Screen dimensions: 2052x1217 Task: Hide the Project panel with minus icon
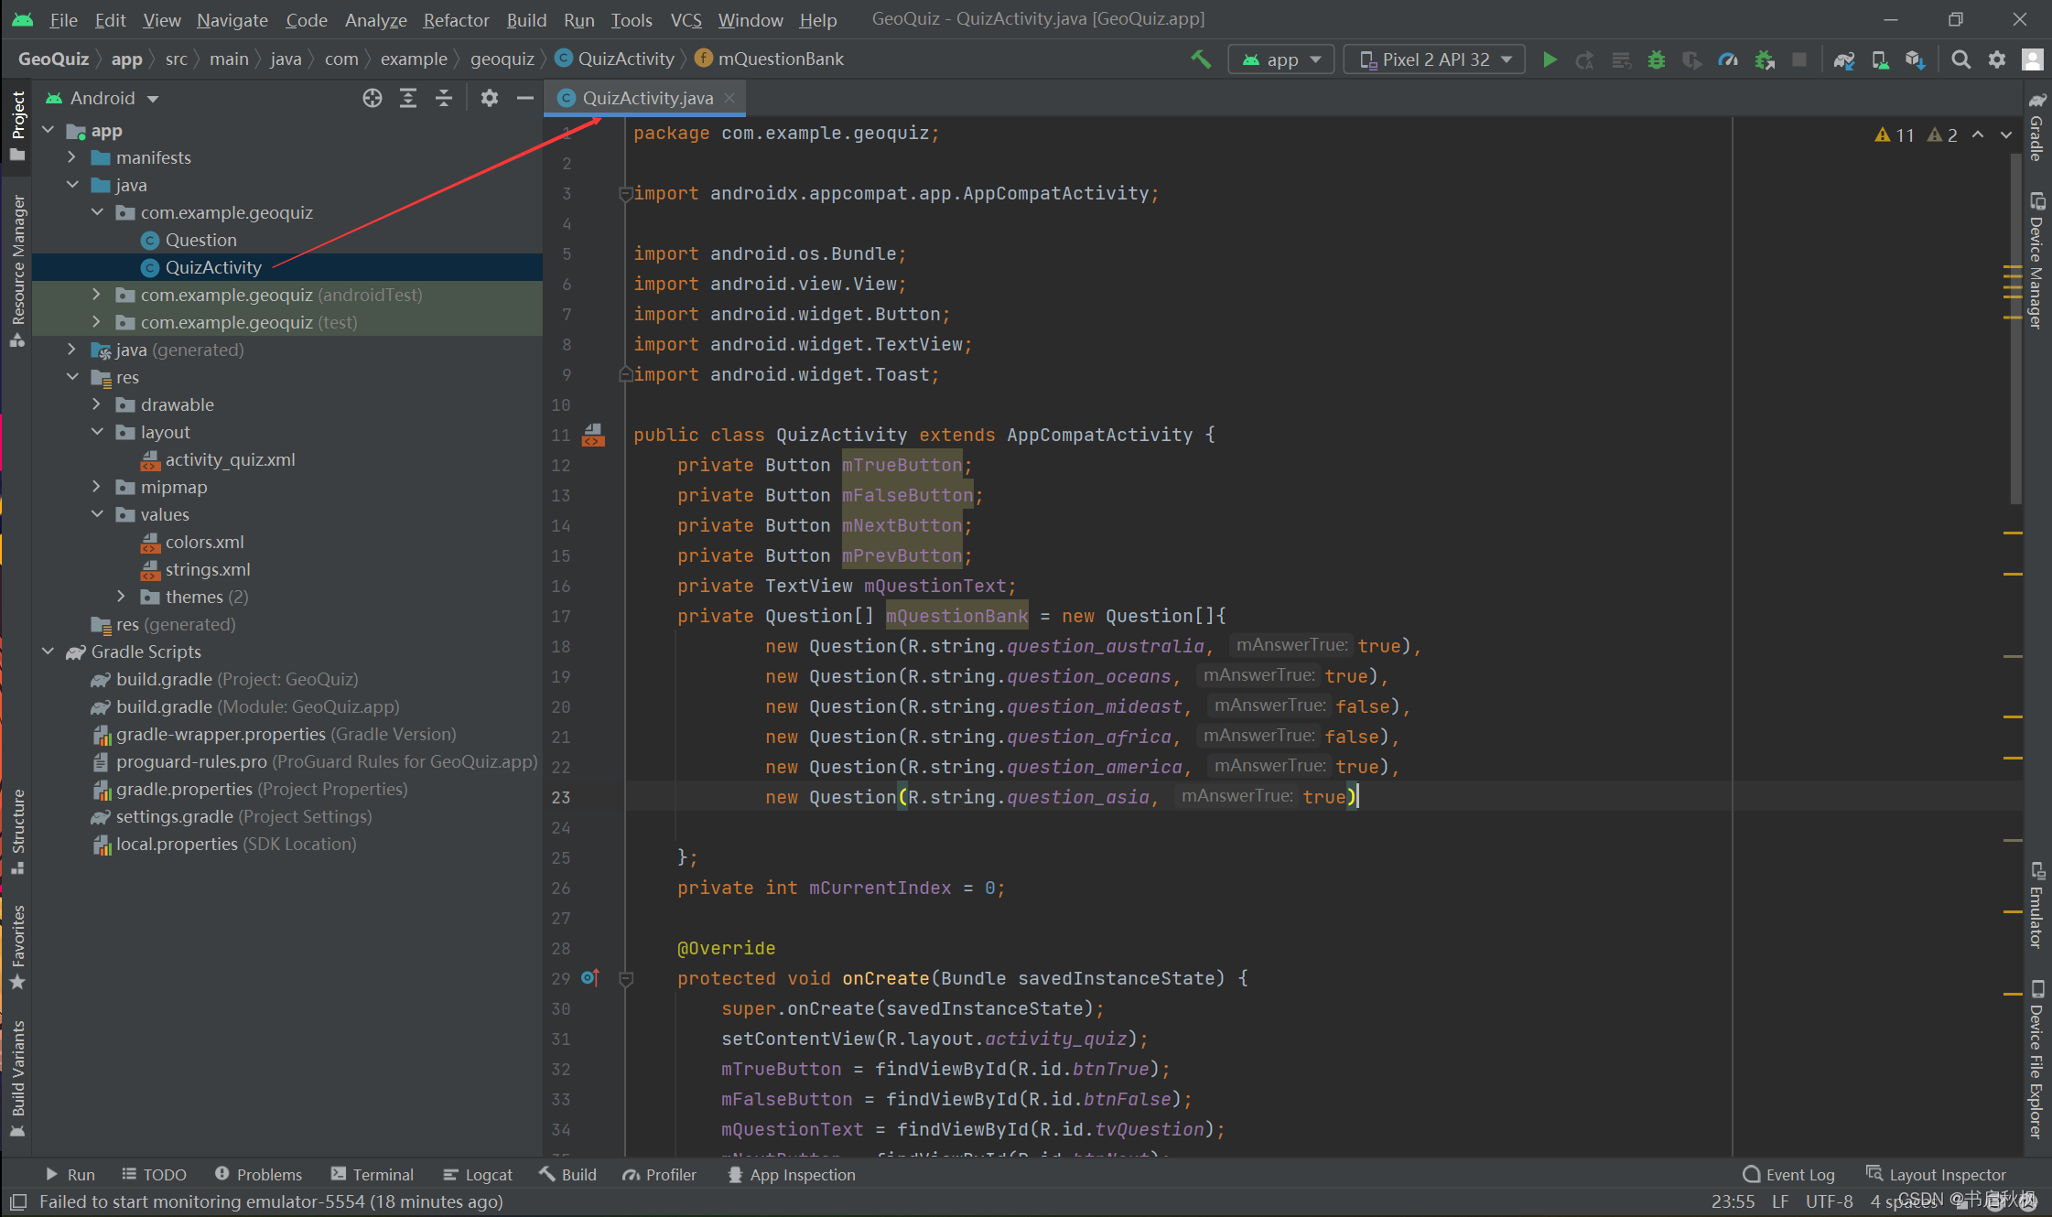click(525, 98)
